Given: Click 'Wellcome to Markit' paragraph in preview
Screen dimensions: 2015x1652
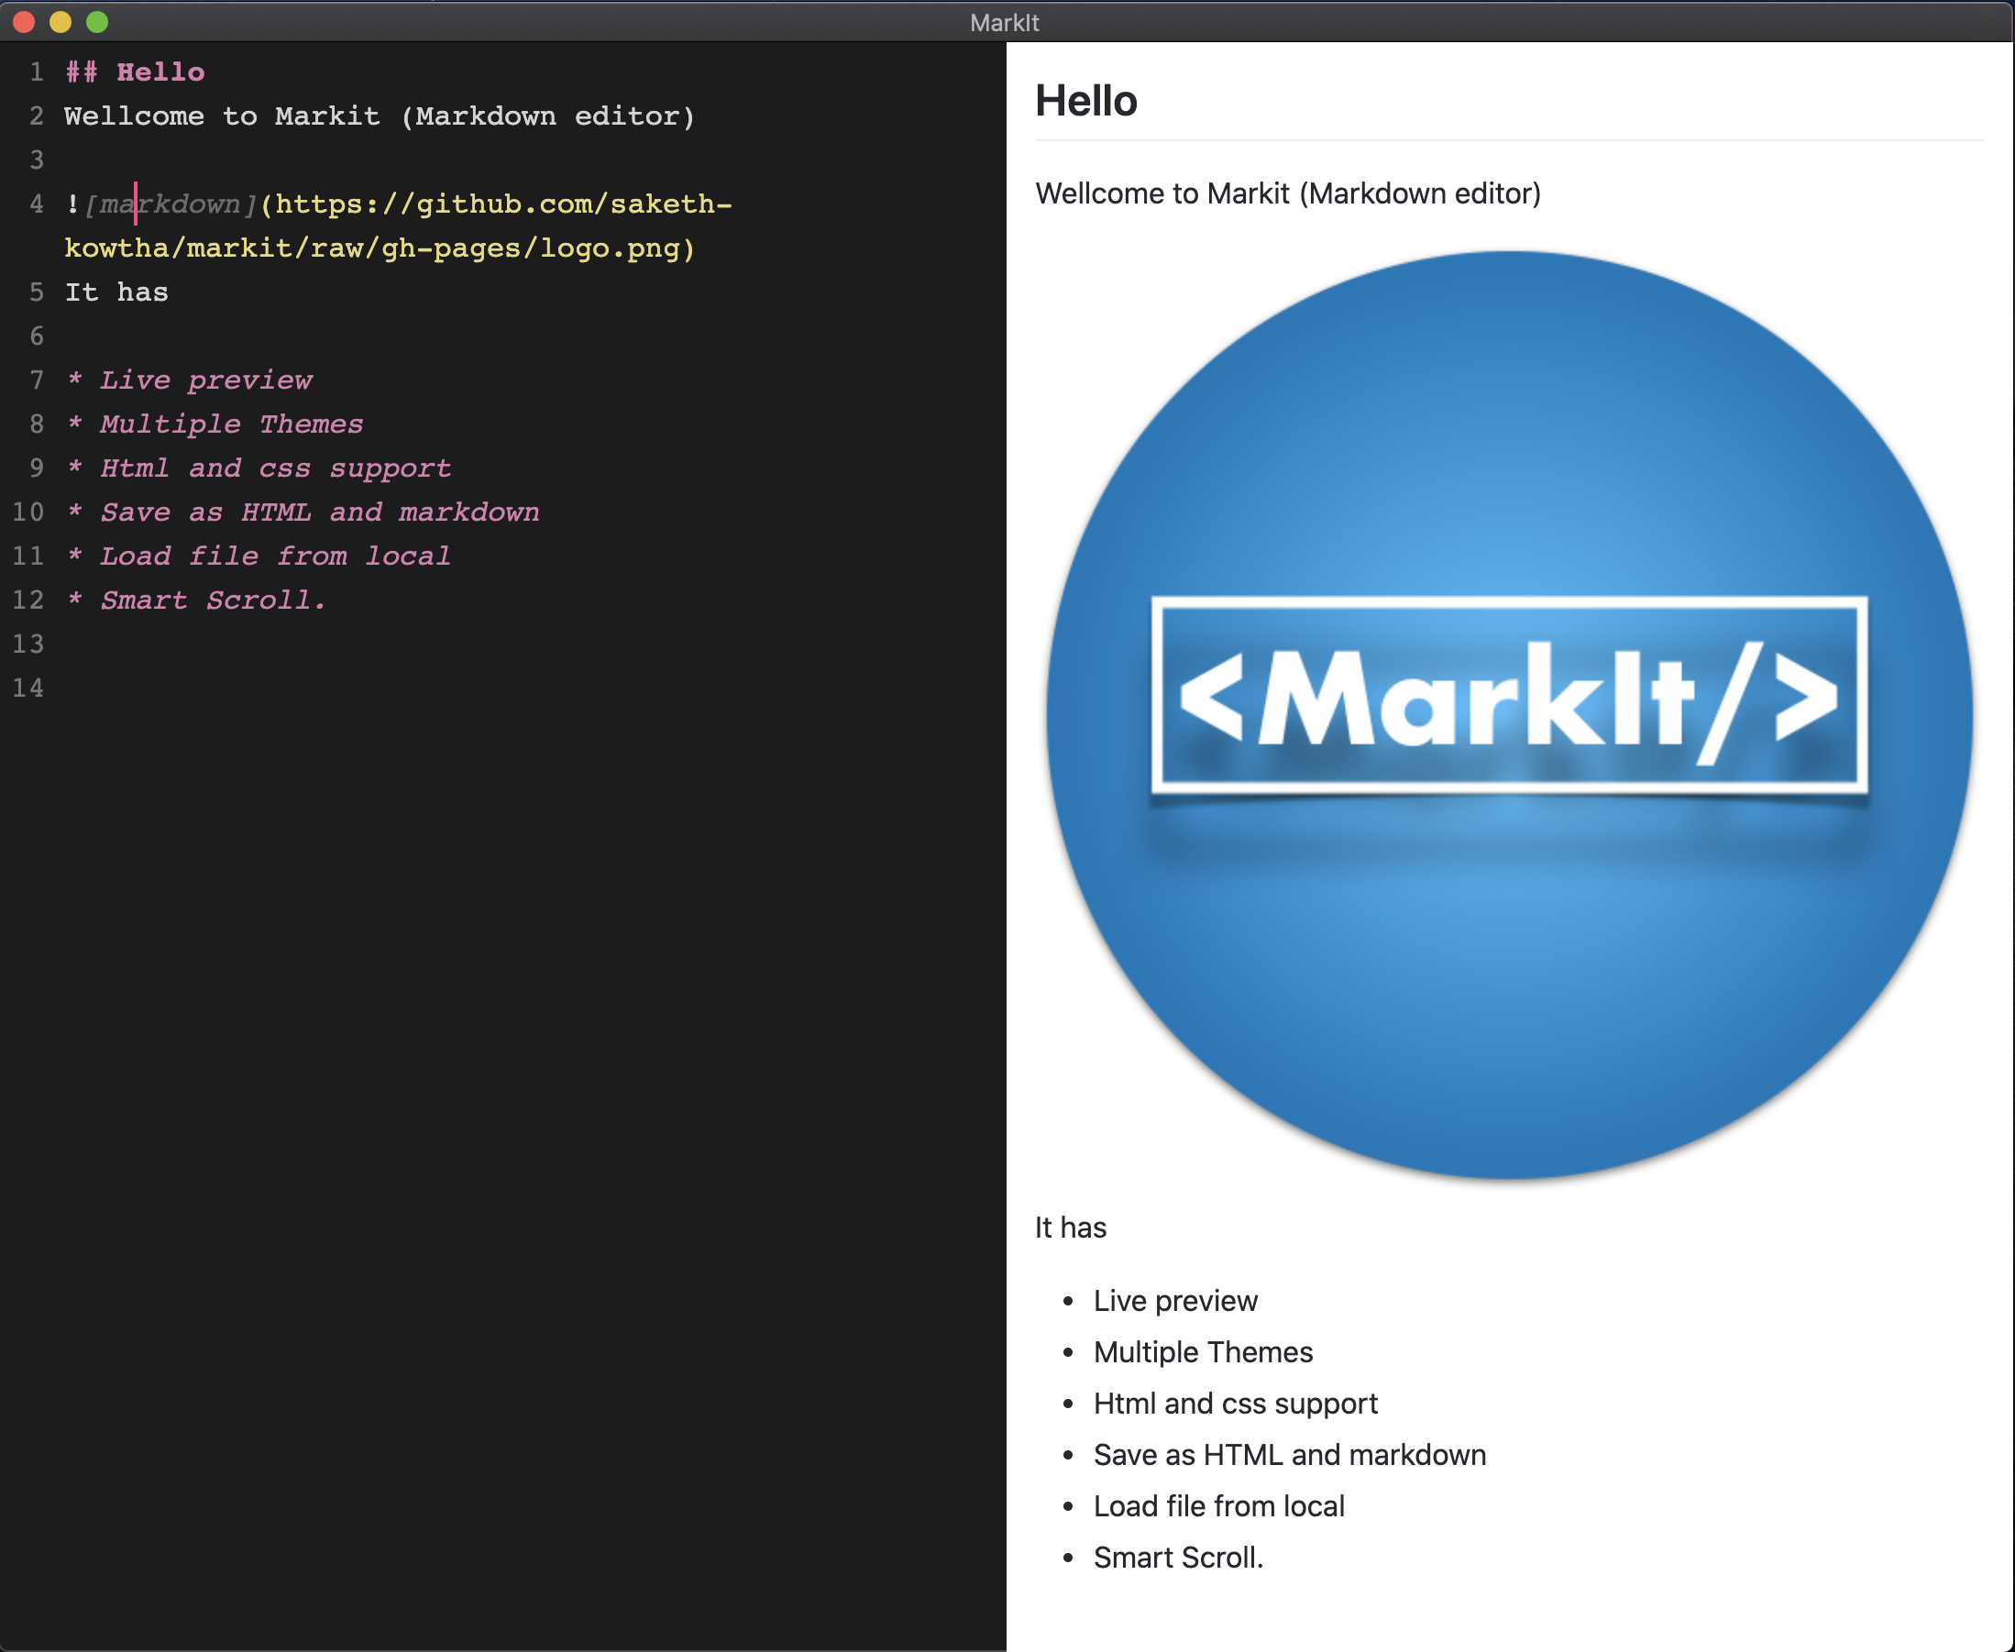Looking at the screenshot, I should (1287, 193).
